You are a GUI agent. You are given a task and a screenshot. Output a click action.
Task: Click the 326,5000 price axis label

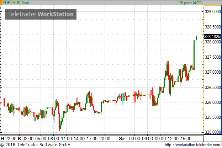pos(213,87)
